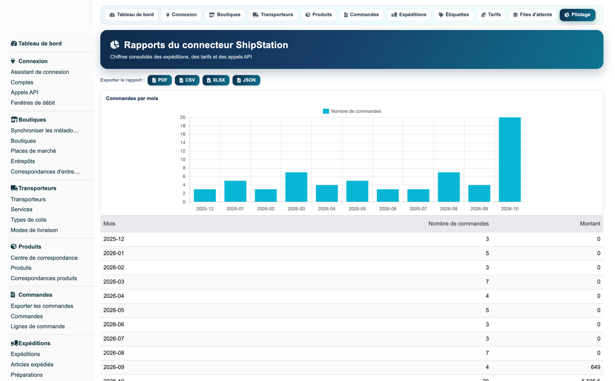Click the file icon on the JSON button
615x381 pixels.
click(x=239, y=80)
